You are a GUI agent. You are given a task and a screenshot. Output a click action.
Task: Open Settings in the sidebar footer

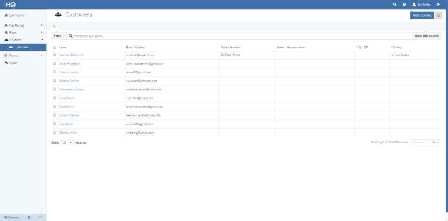12,218
